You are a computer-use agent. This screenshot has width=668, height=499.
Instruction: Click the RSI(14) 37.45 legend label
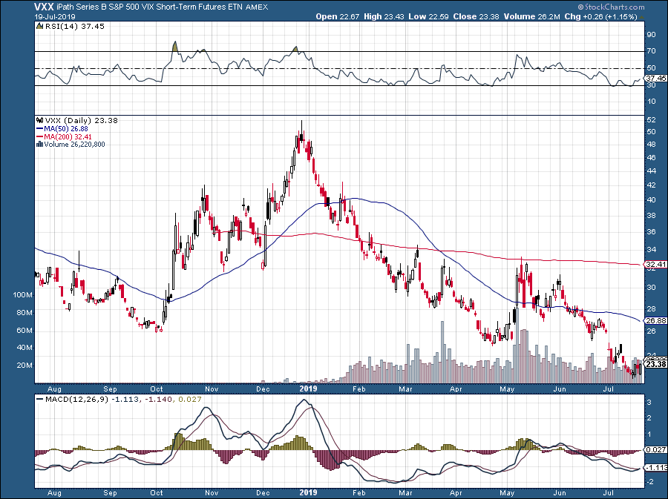[x=74, y=27]
